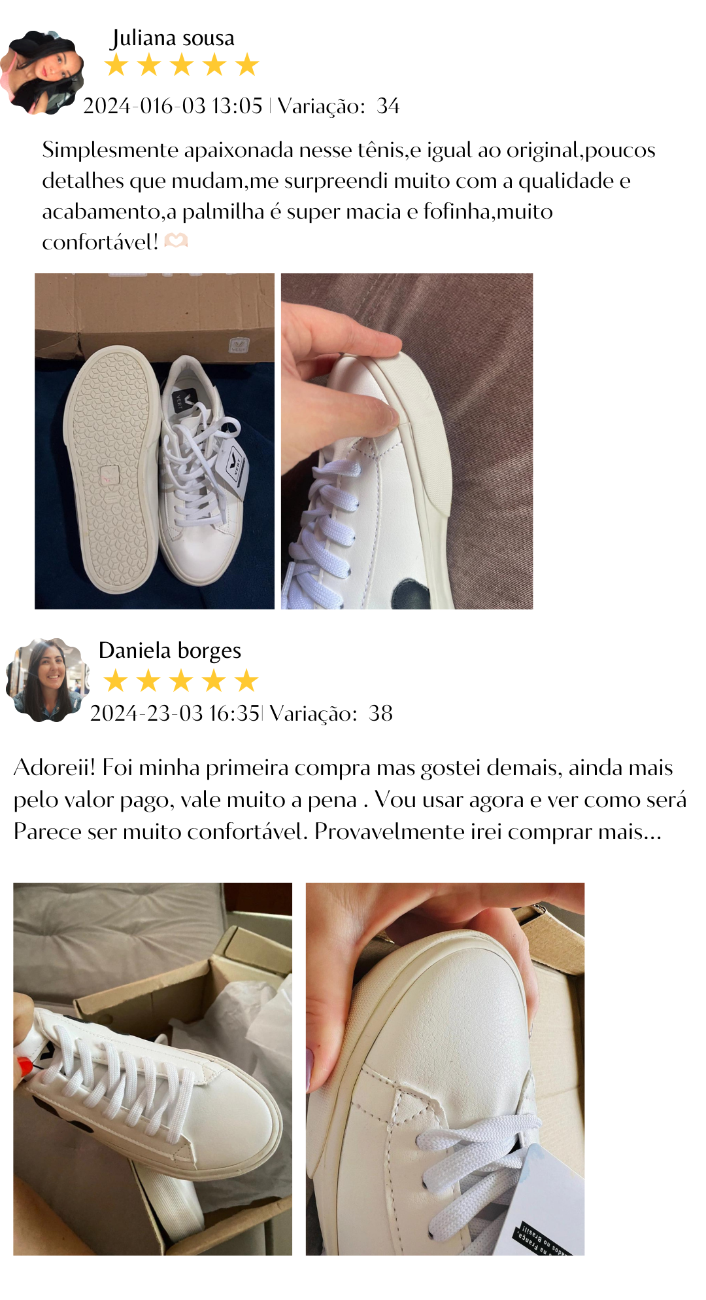Click the heart emoji after 'confortável!'
The width and height of the screenshot is (706, 1300).
[x=176, y=242]
